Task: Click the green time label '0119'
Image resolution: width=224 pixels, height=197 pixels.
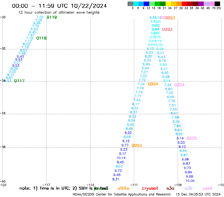Action: 52,17
